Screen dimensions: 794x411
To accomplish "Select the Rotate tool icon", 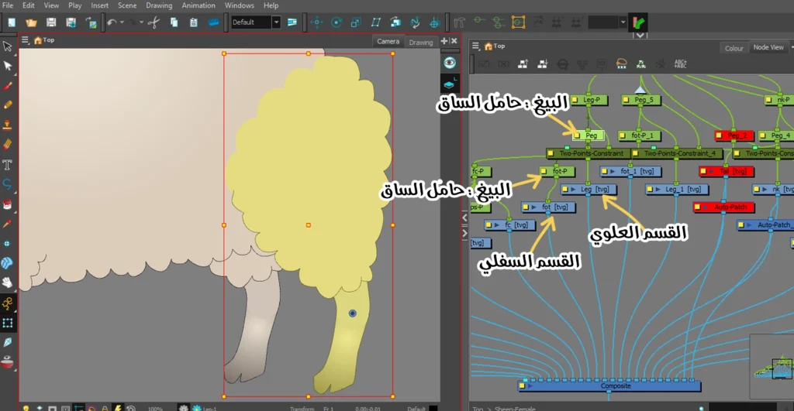I will (x=337, y=22).
